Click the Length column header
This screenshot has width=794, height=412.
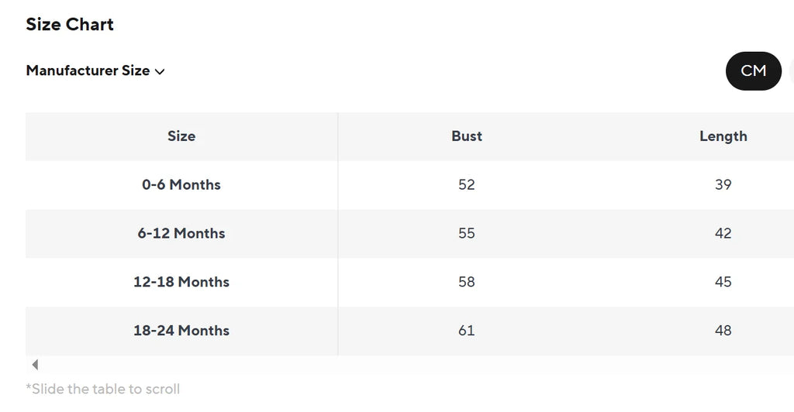(x=723, y=136)
